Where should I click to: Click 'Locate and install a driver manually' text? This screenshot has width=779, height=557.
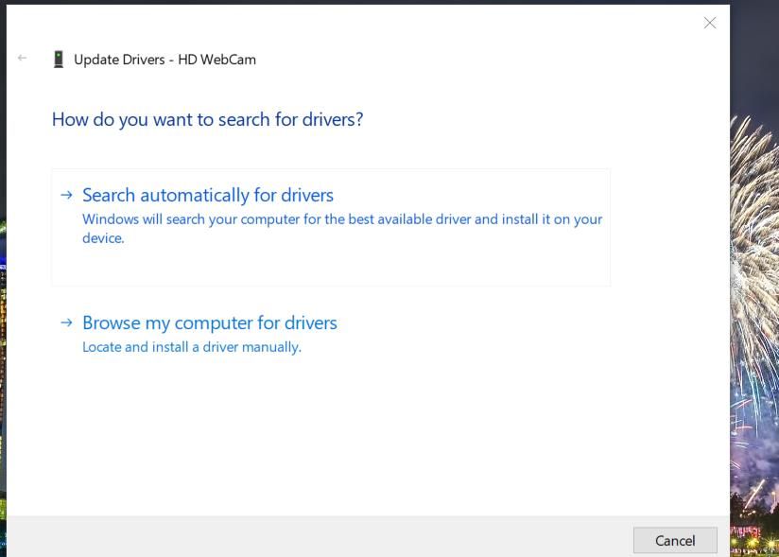tap(192, 347)
